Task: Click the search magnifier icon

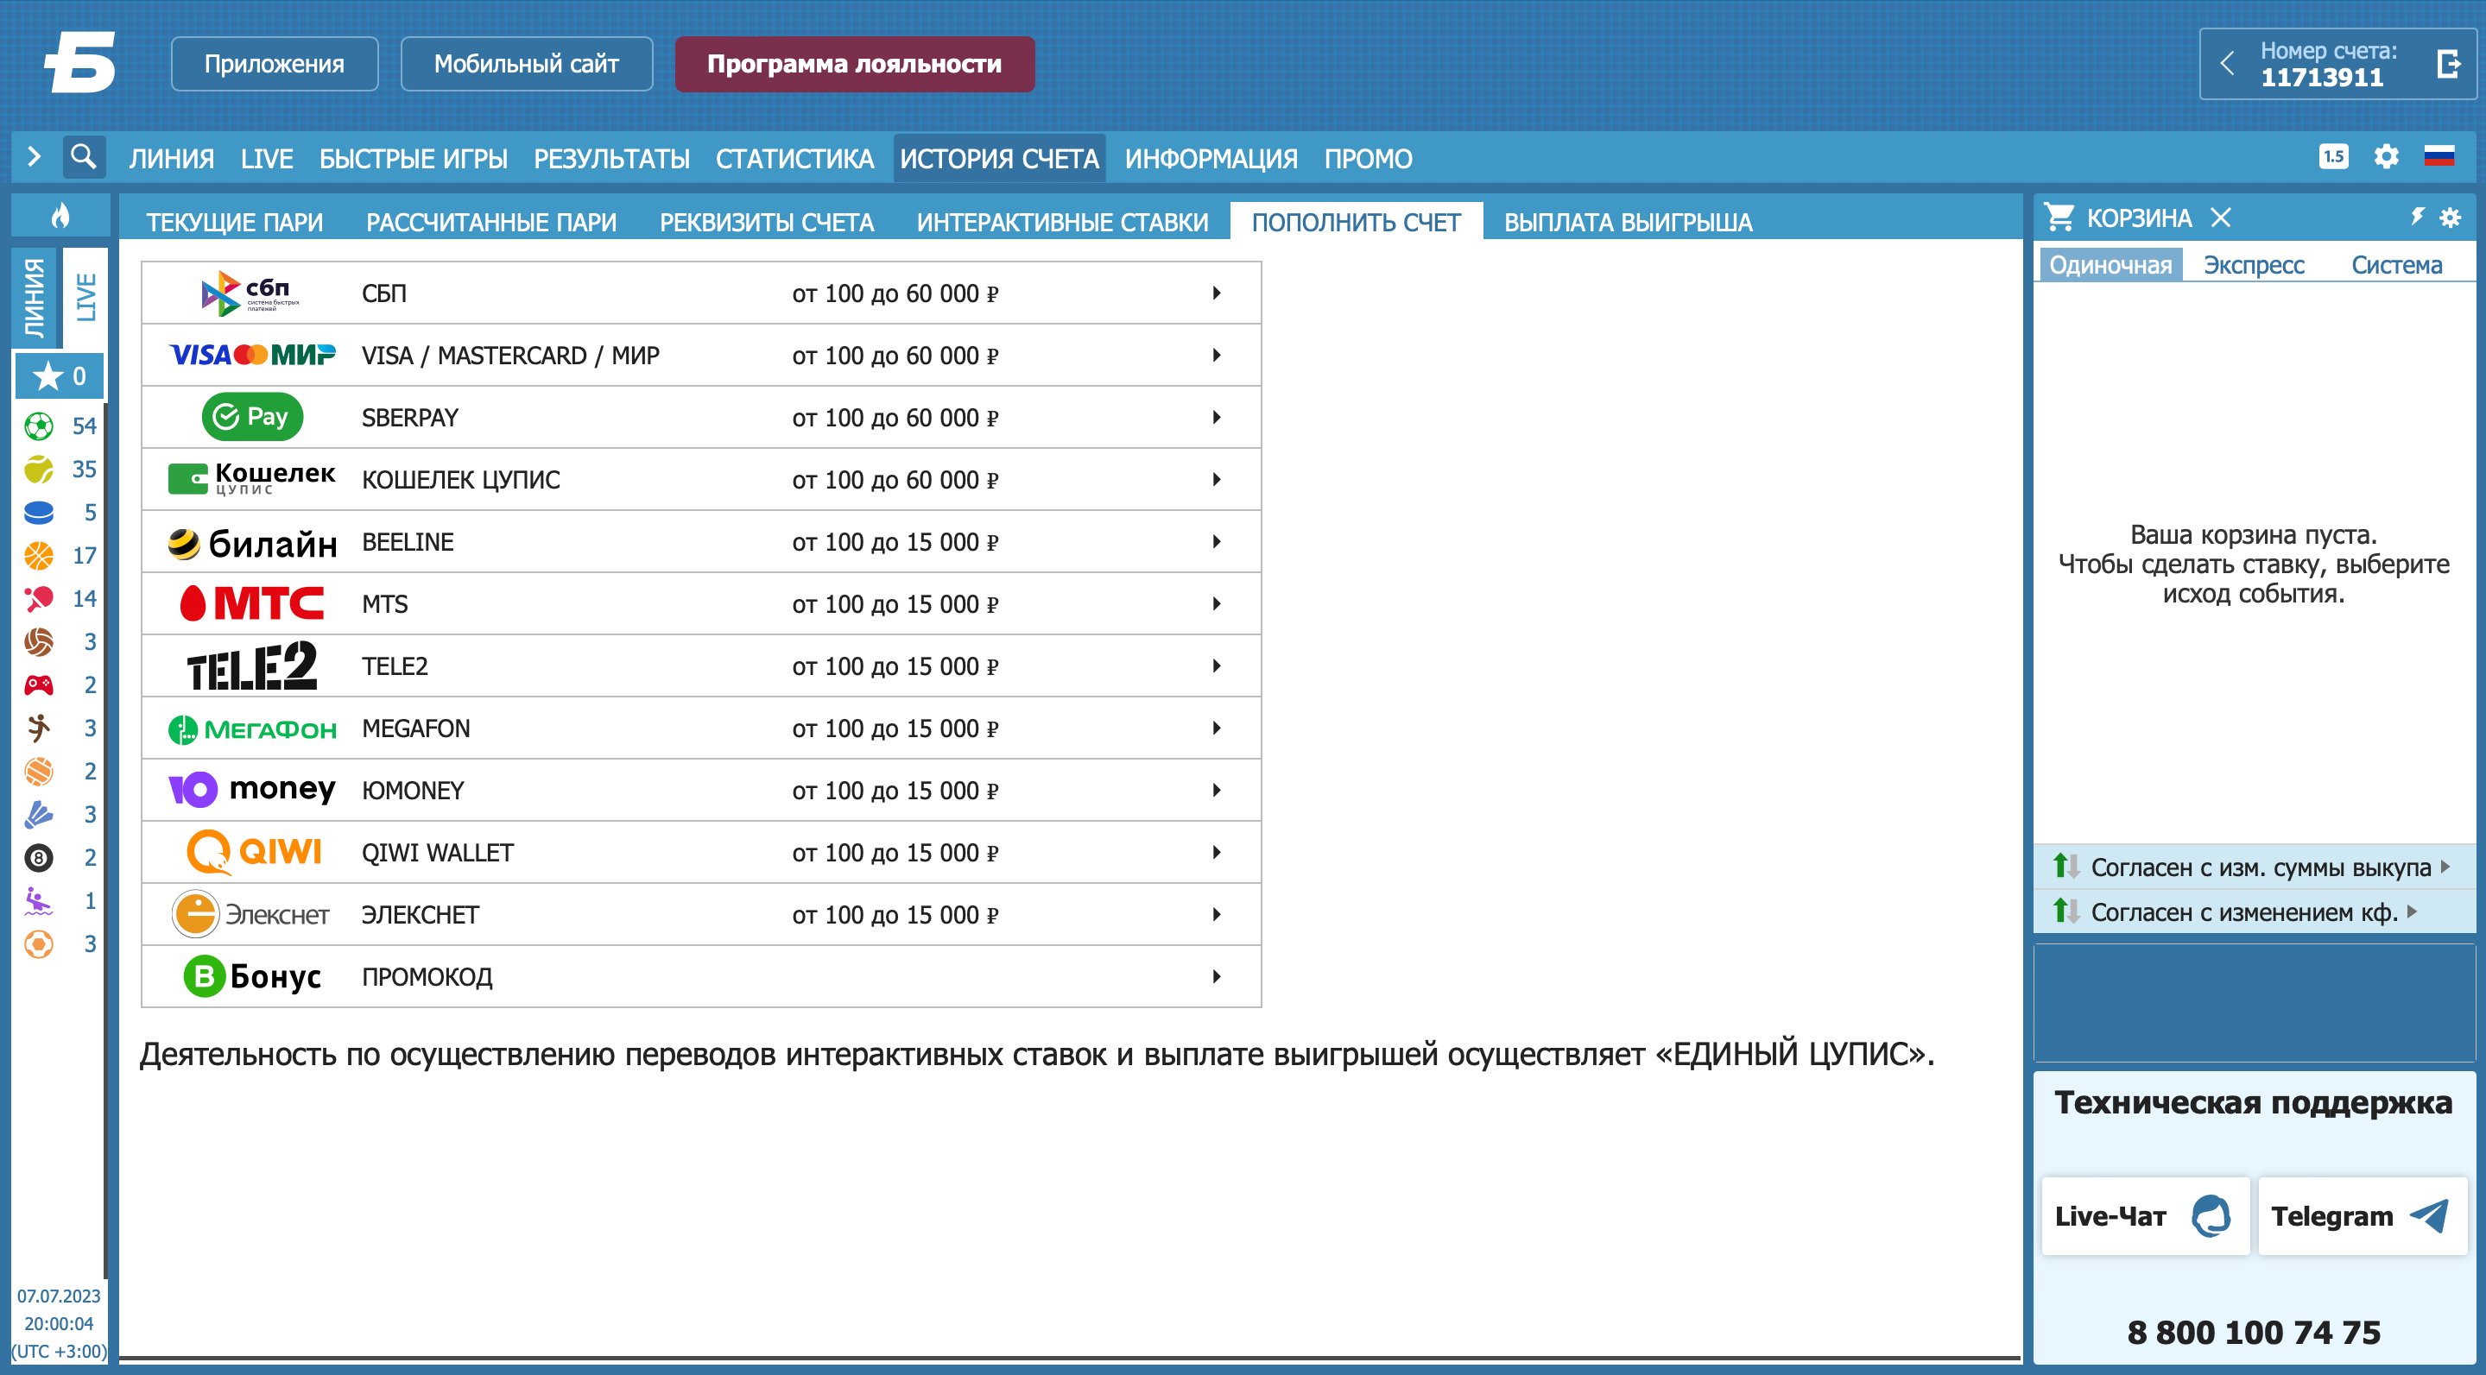Action: click(x=84, y=156)
